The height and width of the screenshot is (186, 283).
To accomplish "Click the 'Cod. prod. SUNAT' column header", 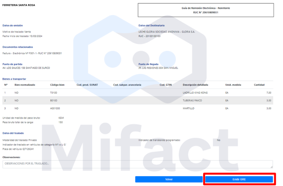I will coord(87,85).
